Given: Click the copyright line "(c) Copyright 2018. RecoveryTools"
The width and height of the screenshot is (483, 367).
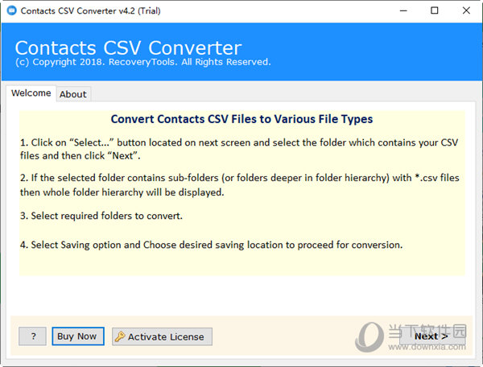Looking at the screenshot, I should click(143, 62).
